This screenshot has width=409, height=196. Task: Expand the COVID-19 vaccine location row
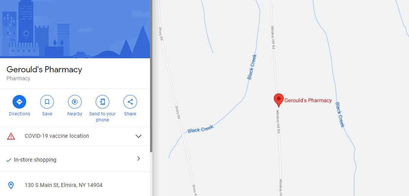coord(75,136)
